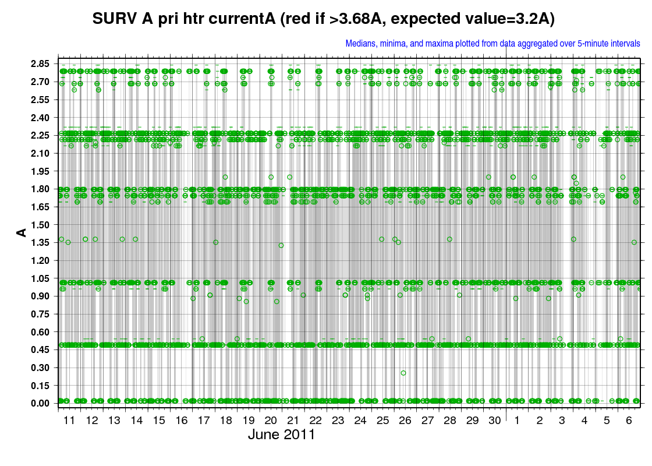Viewport: 652px width, 466px height.
Task: Click x-axis date label 21
Action: coord(293,421)
